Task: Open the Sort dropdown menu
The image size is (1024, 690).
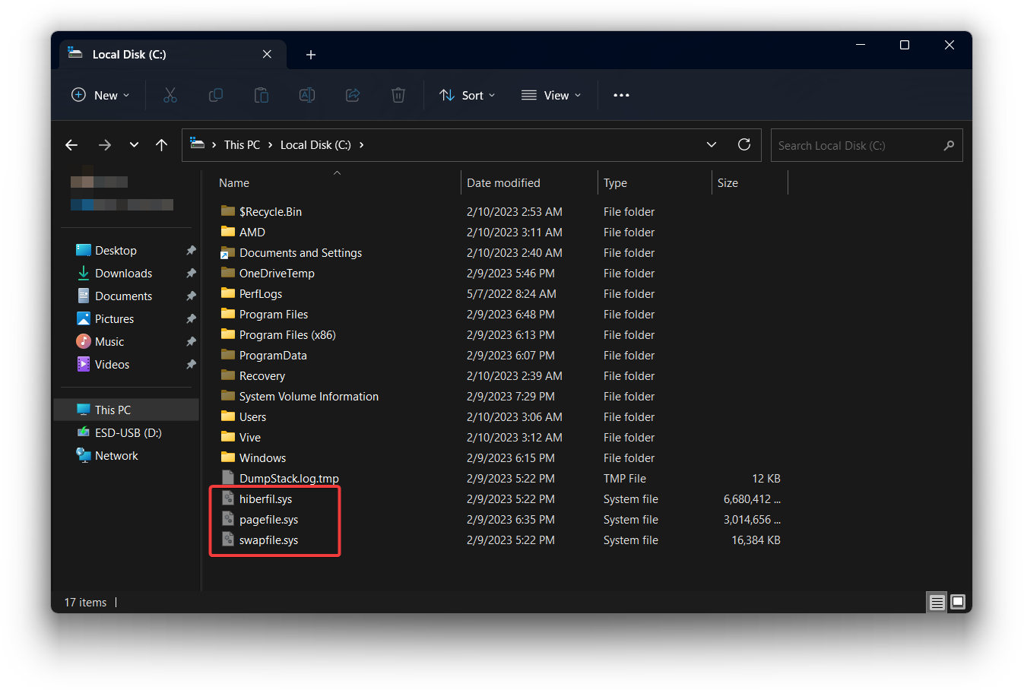Action: click(467, 95)
